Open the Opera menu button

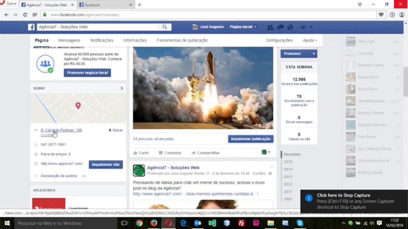click(9, 4)
